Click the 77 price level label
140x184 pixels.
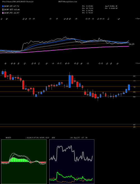coord(134,81)
